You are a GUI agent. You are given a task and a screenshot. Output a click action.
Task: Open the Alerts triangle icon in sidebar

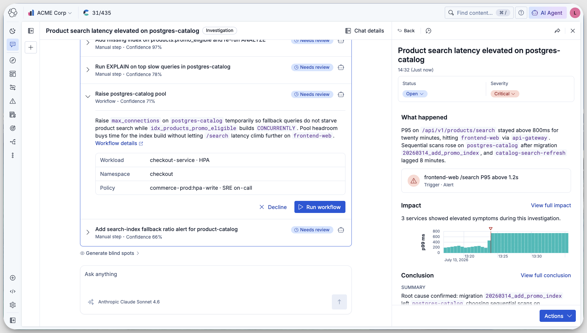(x=13, y=101)
